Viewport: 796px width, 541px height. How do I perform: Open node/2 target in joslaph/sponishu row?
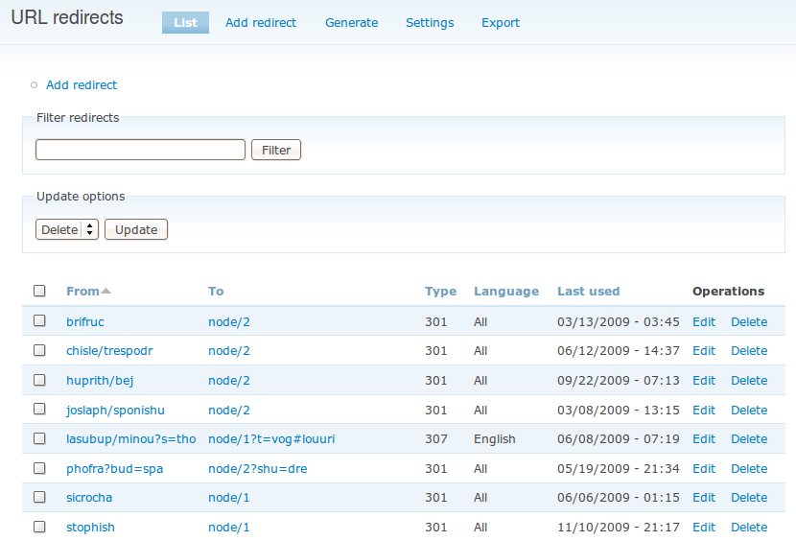click(x=229, y=411)
